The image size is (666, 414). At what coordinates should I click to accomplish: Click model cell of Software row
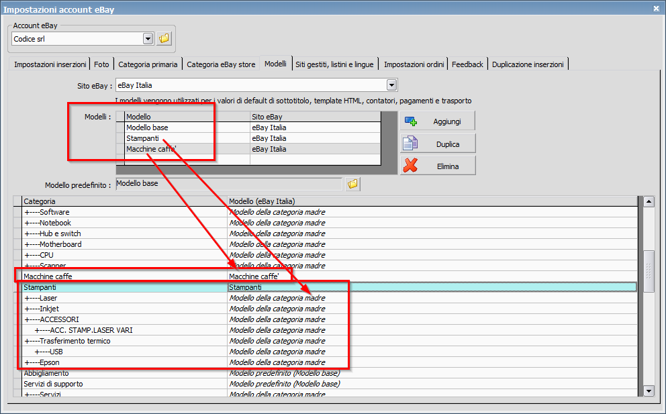[432, 212]
